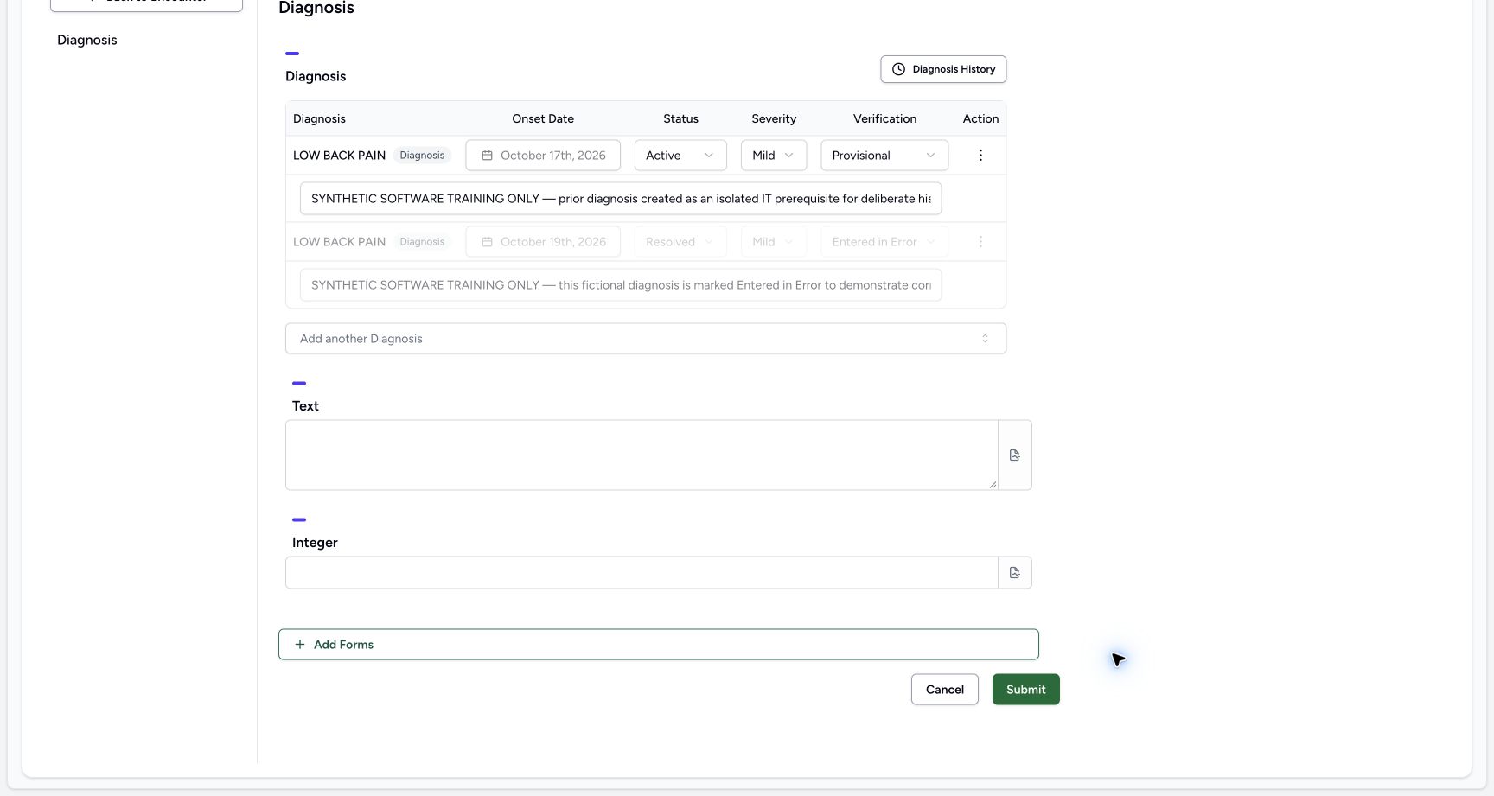The height and width of the screenshot is (796, 1494).
Task: Click the dash marker above Integer
Action: pos(299,519)
